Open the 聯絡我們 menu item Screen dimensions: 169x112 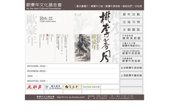pos(127,6)
